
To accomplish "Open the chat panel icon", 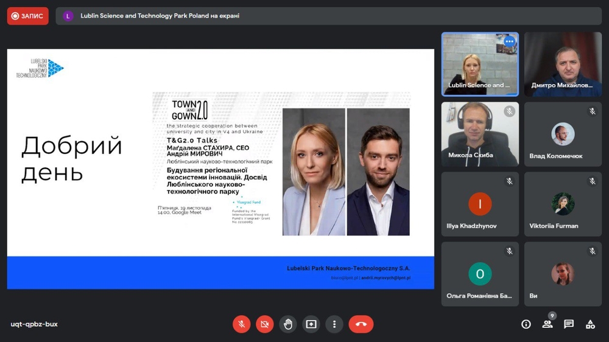I will [569, 324].
